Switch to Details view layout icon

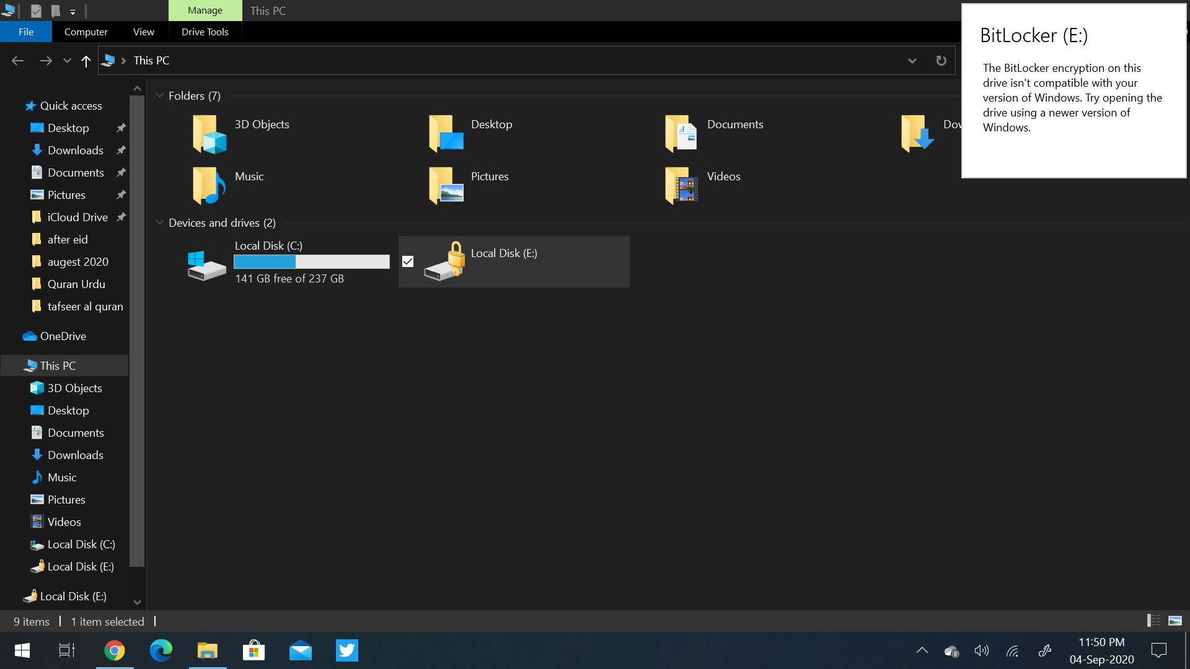pyautogui.click(x=1154, y=620)
